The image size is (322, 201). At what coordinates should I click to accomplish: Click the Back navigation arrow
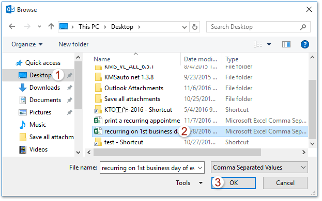point(12,26)
